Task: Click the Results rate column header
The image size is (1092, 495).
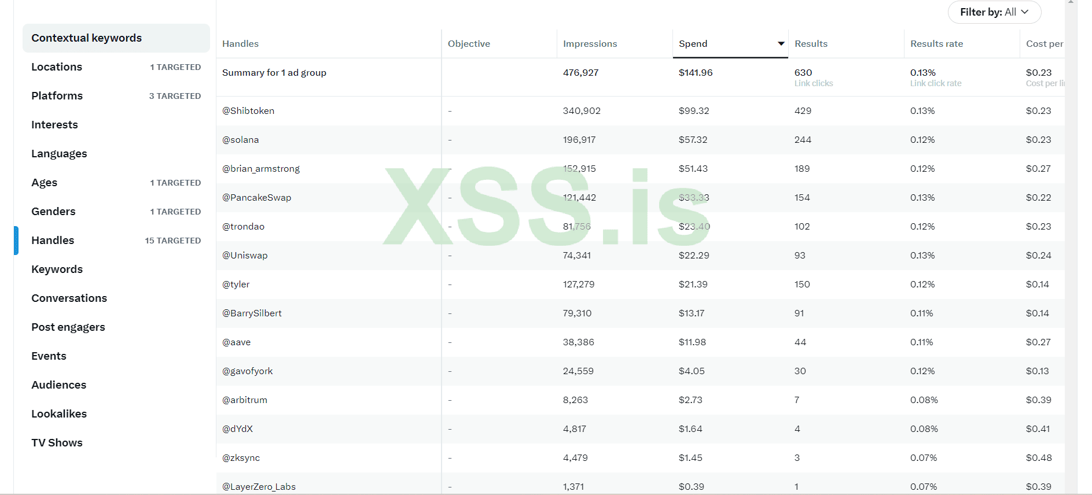Action: tap(936, 44)
